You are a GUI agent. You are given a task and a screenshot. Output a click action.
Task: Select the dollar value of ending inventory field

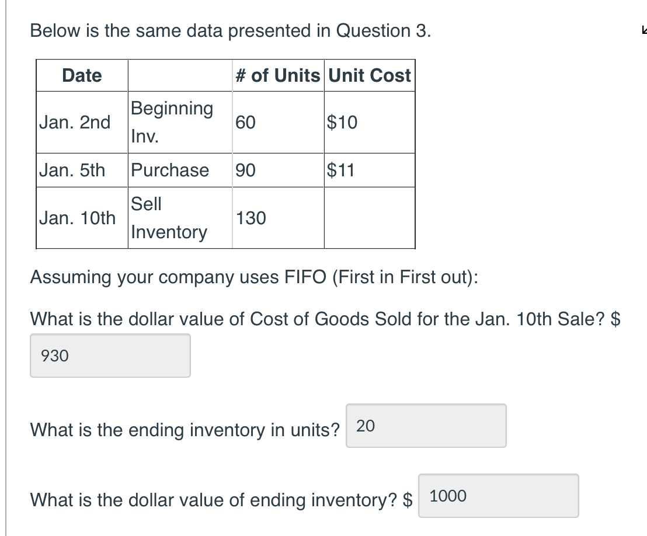(498, 496)
